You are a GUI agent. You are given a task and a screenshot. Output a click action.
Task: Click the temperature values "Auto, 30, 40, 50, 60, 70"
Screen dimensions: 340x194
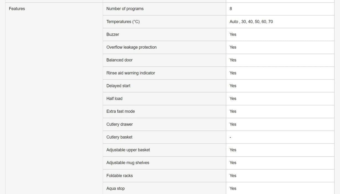point(251,22)
